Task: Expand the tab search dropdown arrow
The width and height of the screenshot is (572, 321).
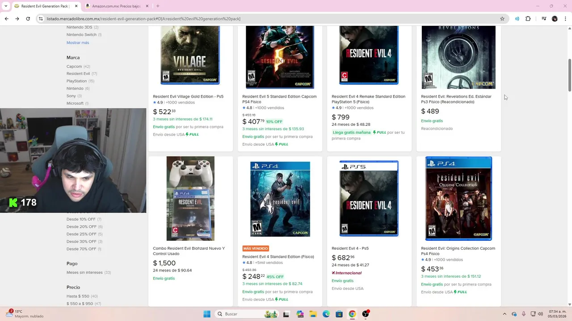Action: pyautogui.click(x=5, y=6)
